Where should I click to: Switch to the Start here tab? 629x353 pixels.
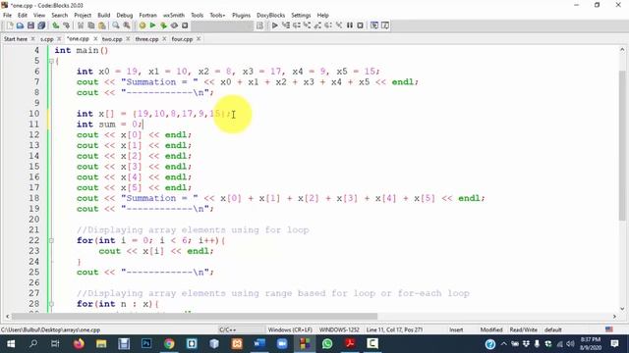tap(16, 39)
